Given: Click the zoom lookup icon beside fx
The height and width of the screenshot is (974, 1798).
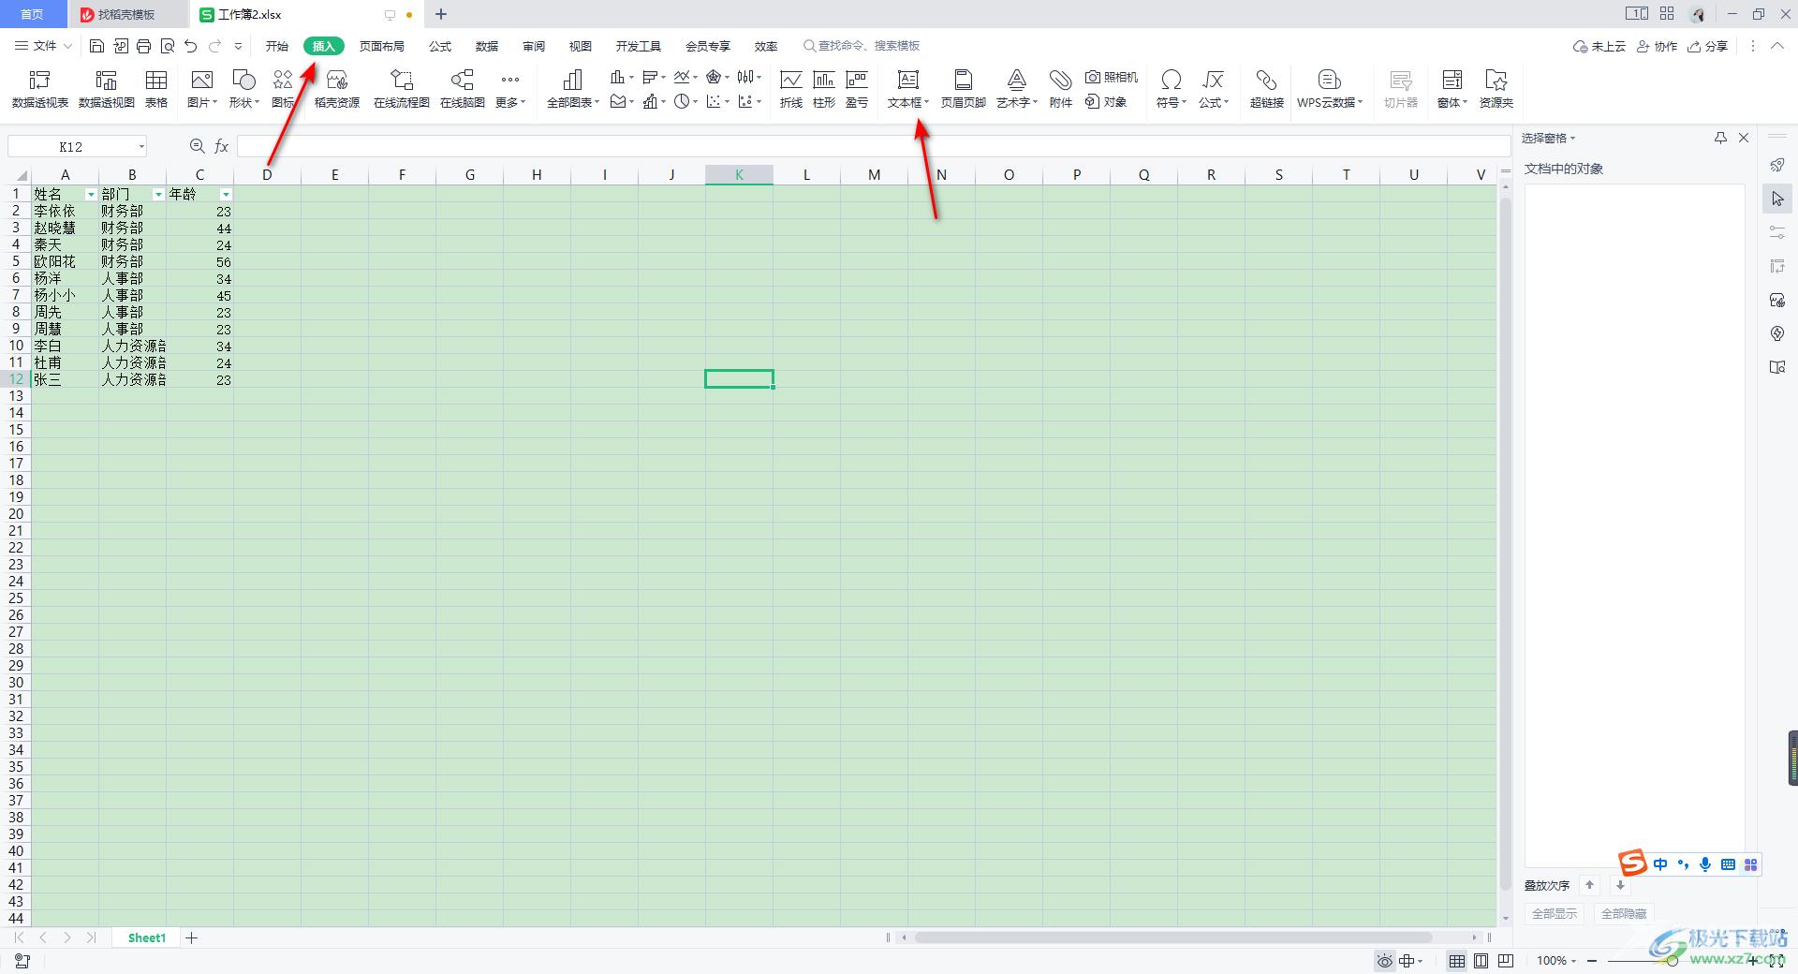Looking at the screenshot, I should point(197,146).
